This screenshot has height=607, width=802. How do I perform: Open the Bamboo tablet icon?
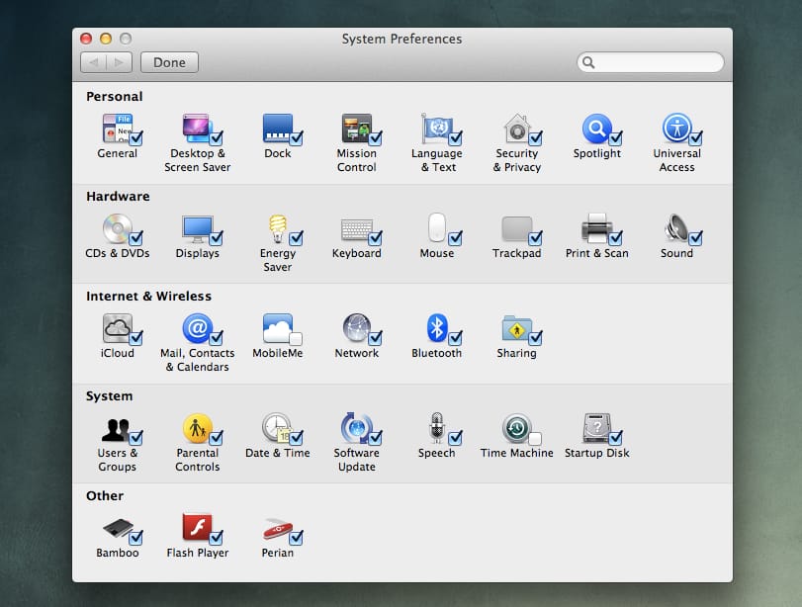click(118, 528)
